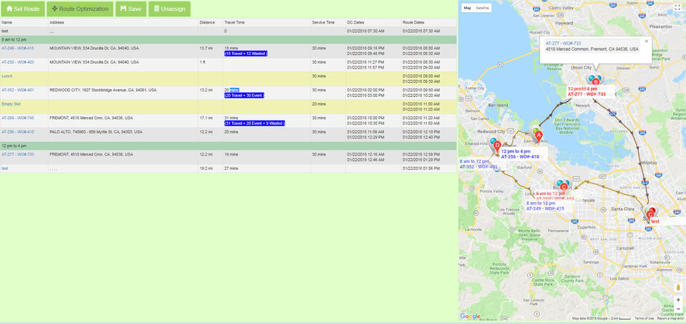The height and width of the screenshot is (324, 686).
Task: Click the Street View pegman icon
Action: click(678, 288)
